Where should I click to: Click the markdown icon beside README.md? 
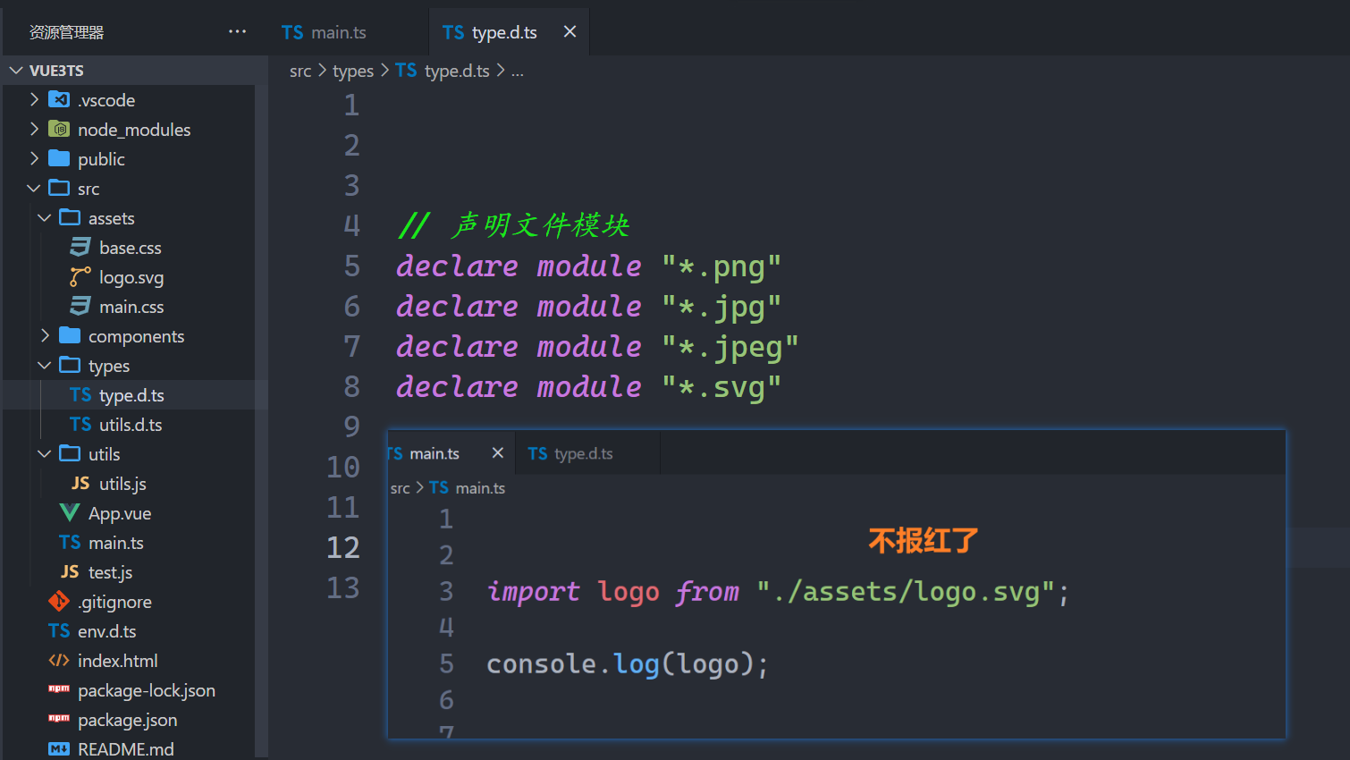tap(59, 748)
